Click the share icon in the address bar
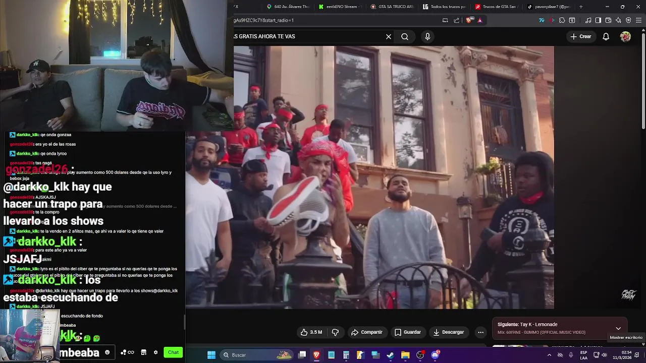 457,20
